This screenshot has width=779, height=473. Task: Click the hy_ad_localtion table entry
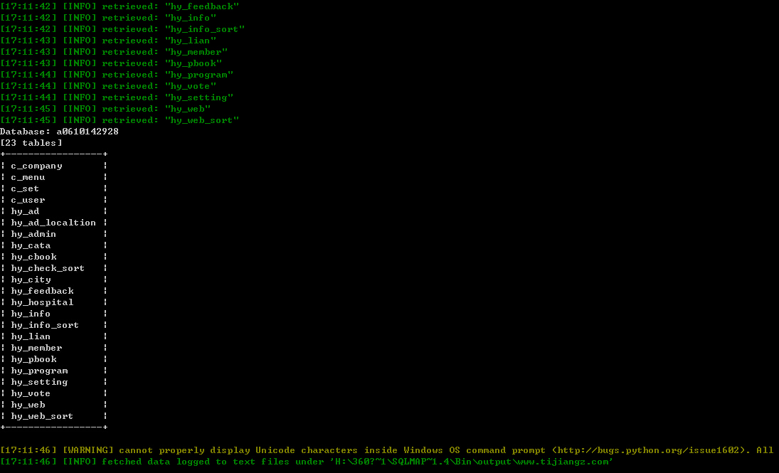(x=53, y=223)
